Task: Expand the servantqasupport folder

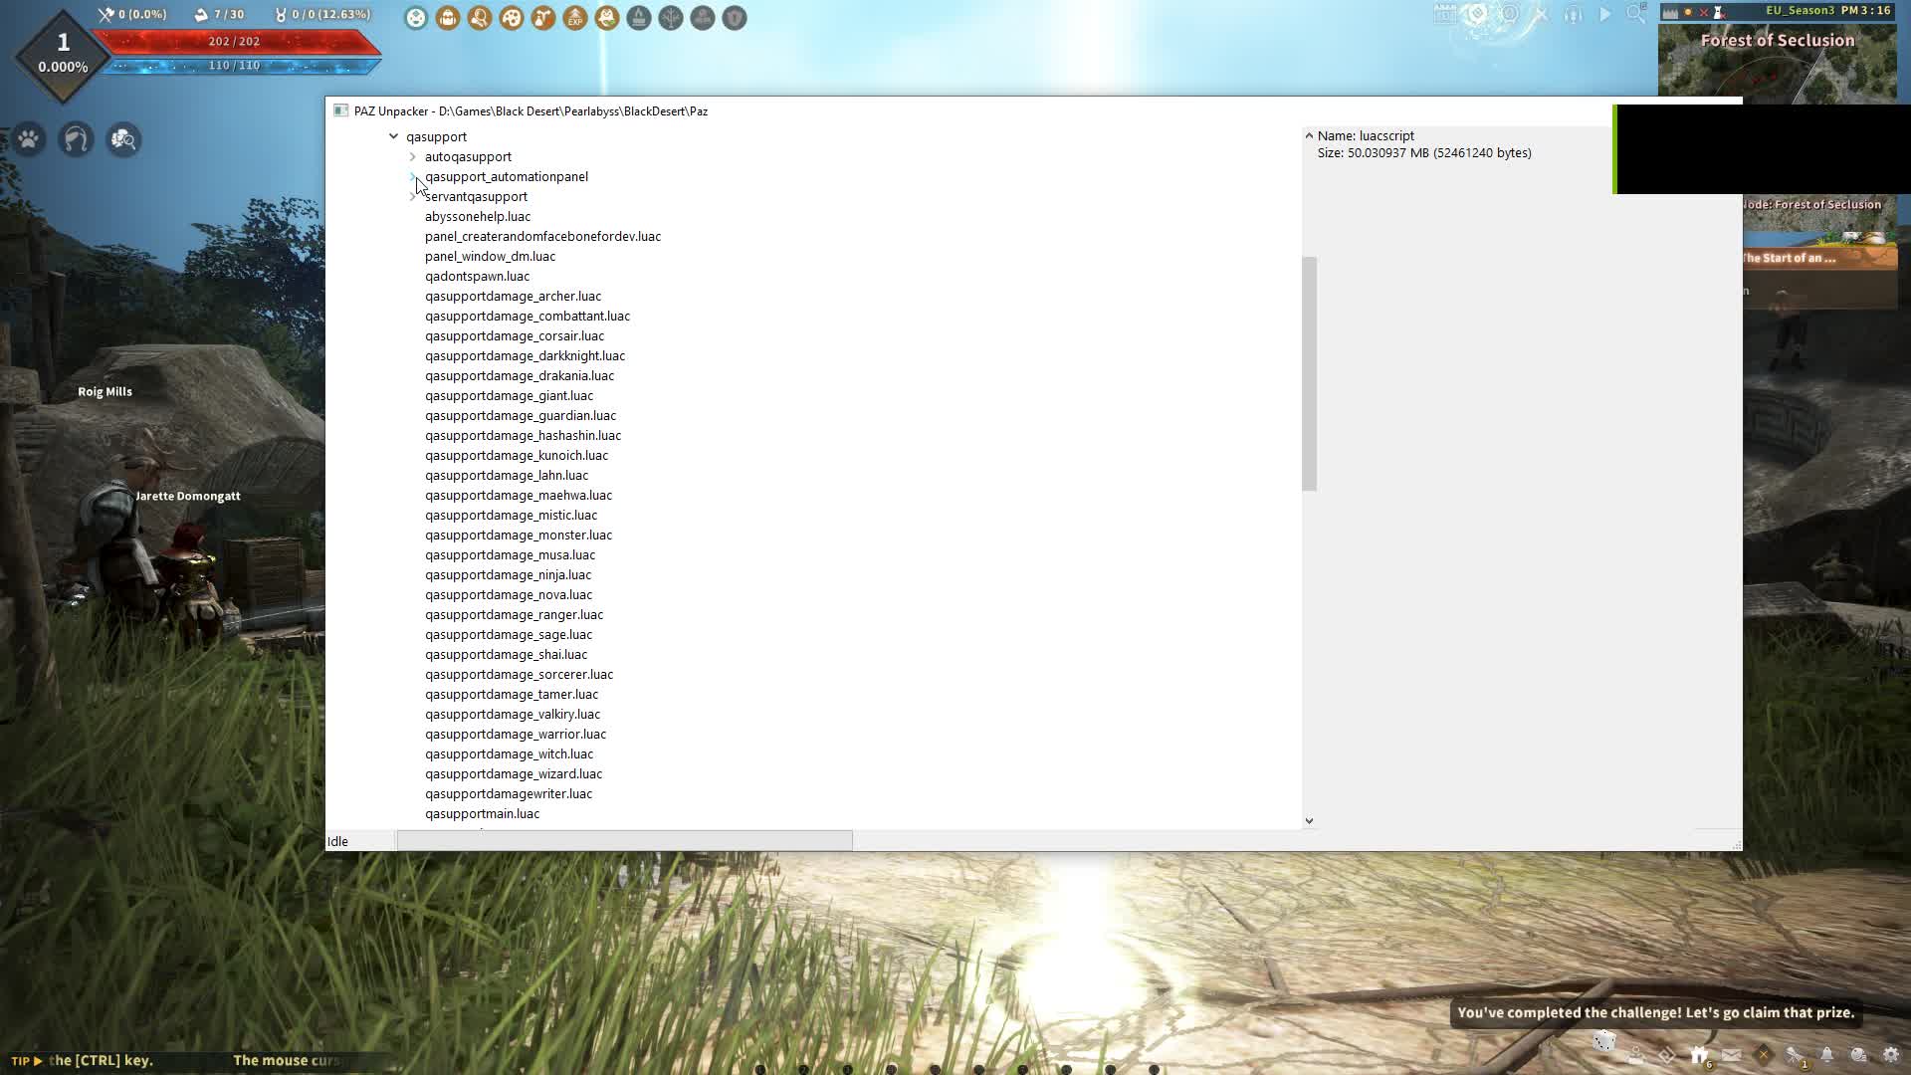Action: [x=413, y=196]
